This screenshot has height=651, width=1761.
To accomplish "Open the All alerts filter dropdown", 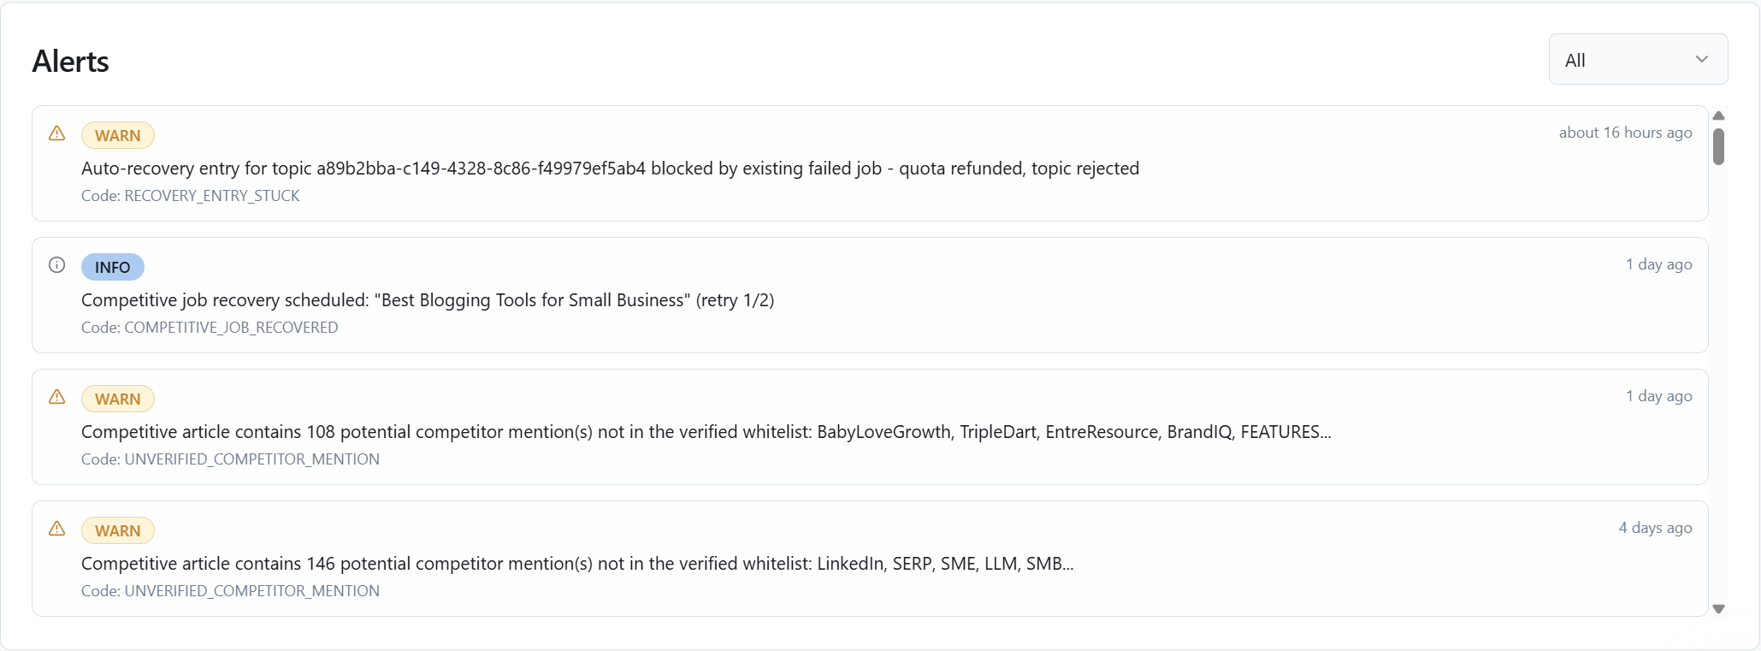I will click(1637, 59).
